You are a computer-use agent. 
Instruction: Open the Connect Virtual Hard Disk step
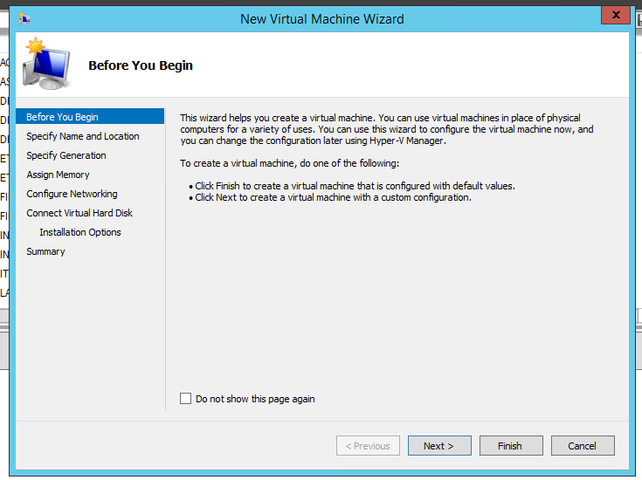pos(79,213)
